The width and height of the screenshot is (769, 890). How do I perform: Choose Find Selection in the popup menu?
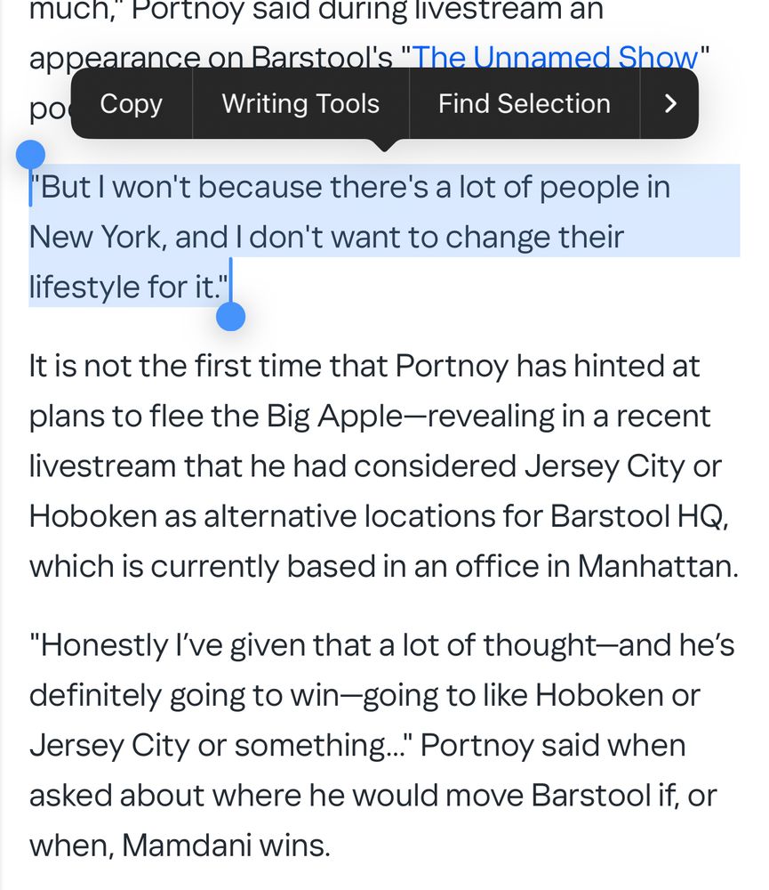(x=524, y=104)
